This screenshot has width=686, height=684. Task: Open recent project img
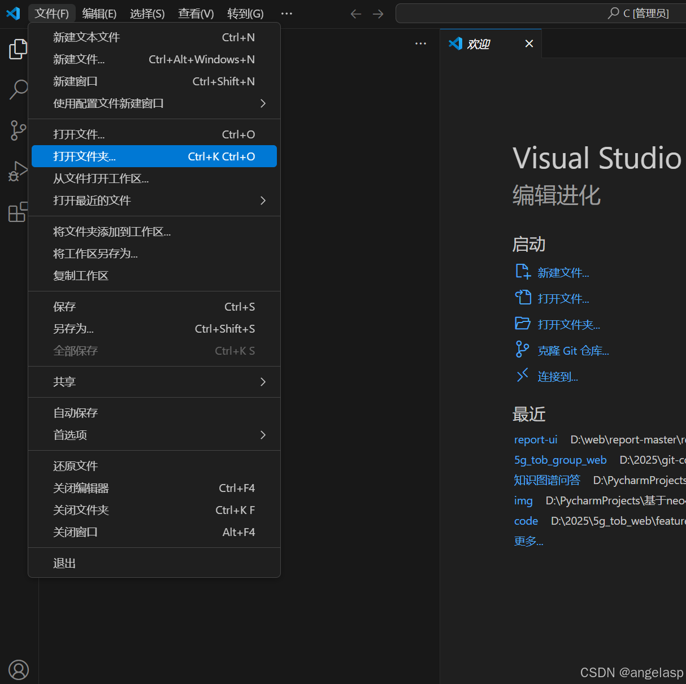point(523,500)
